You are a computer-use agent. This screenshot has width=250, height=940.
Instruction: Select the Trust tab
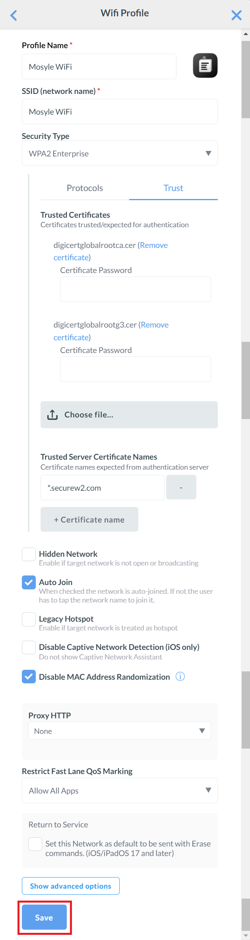pyautogui.click(x=173, y=188)
